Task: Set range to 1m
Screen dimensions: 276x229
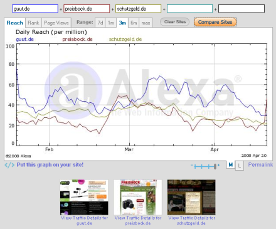Action: pyautogui.click(x=111, y=23)
